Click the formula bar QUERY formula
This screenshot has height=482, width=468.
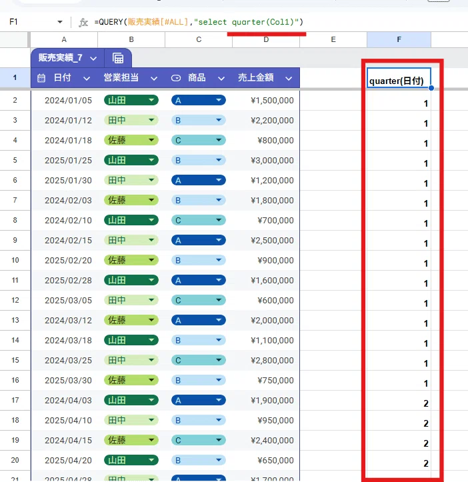click(199, 22)
